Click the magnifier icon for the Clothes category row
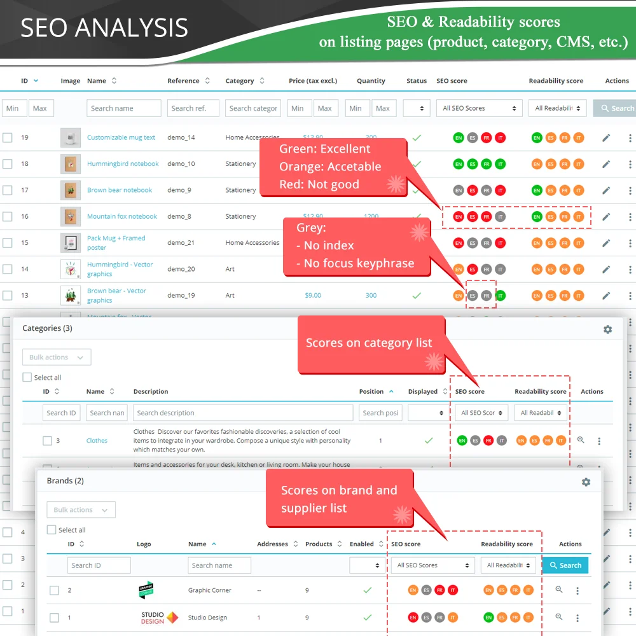636x636 pixels. [x=580, y=439]
